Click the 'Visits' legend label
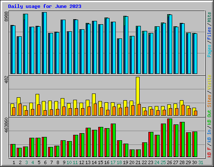The width and height of the screenshot is (214, 167). (x=209, y=82)
